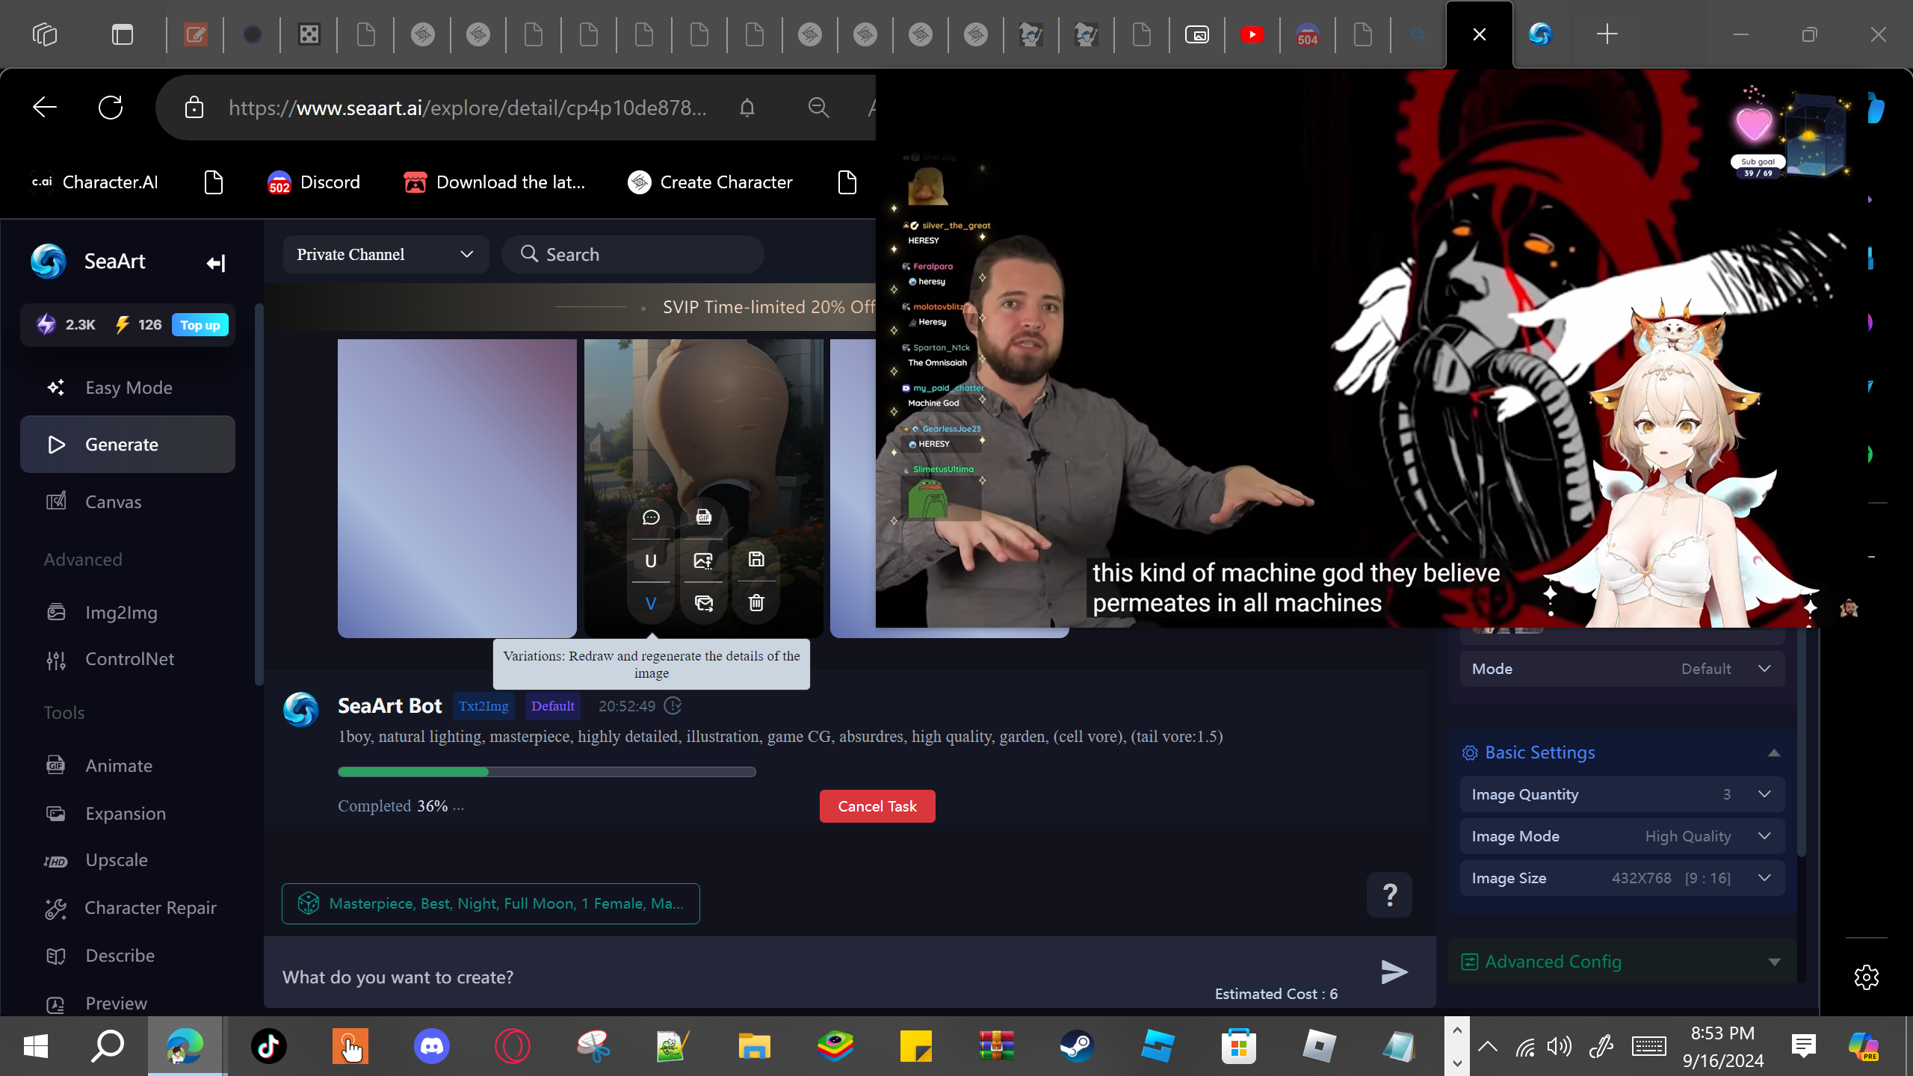Open the Animate tool

[x=128, y=766]
